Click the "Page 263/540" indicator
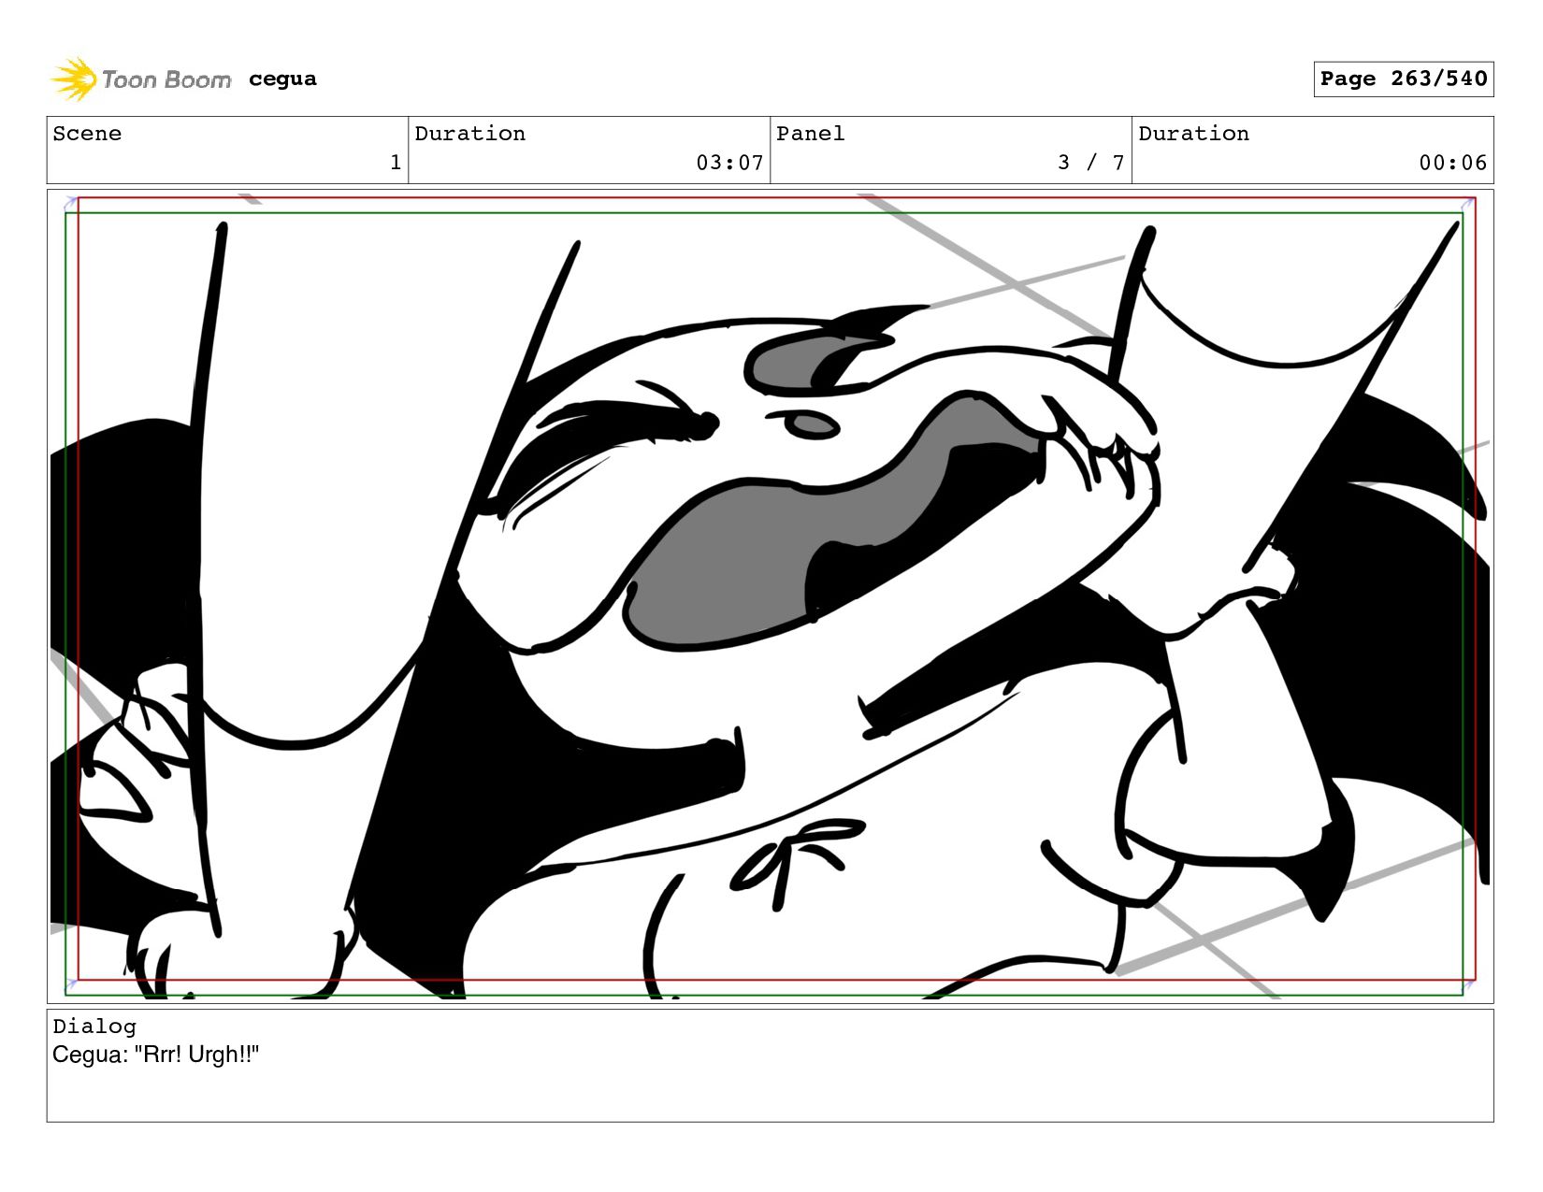 pos(1403,79)
